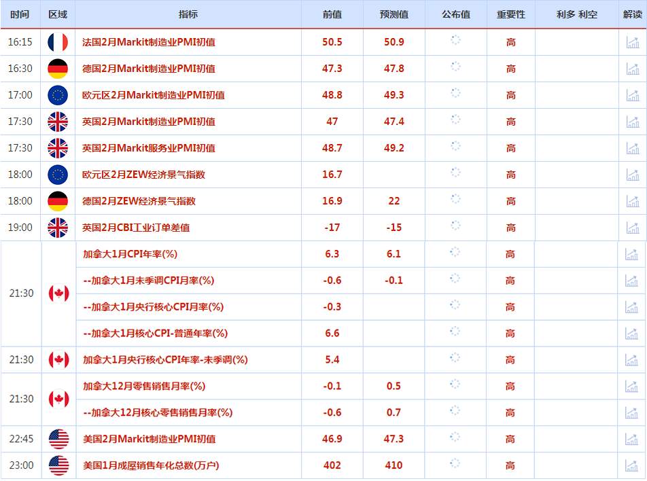Open 德国2月ZEW经济景气指数 indicator link
Viewport: 647px width, 481px height.
coord(139,201)
